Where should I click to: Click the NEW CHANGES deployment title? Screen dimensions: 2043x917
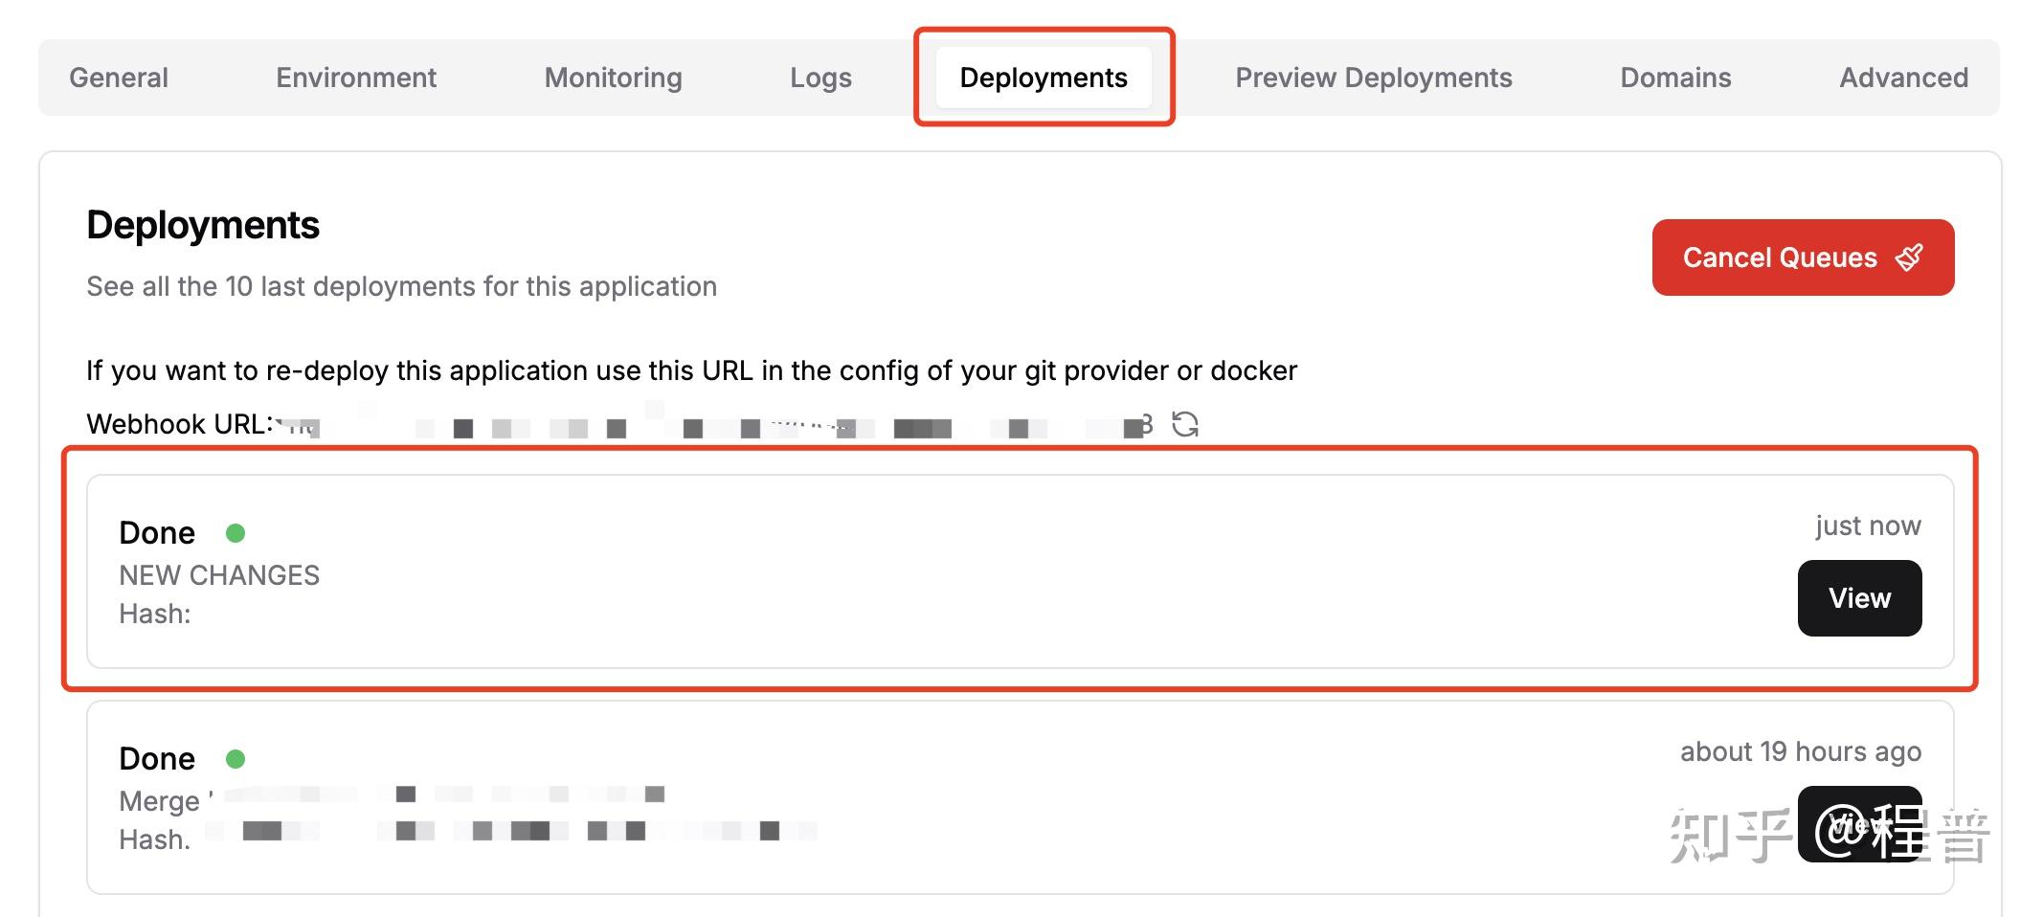point(219,575)
